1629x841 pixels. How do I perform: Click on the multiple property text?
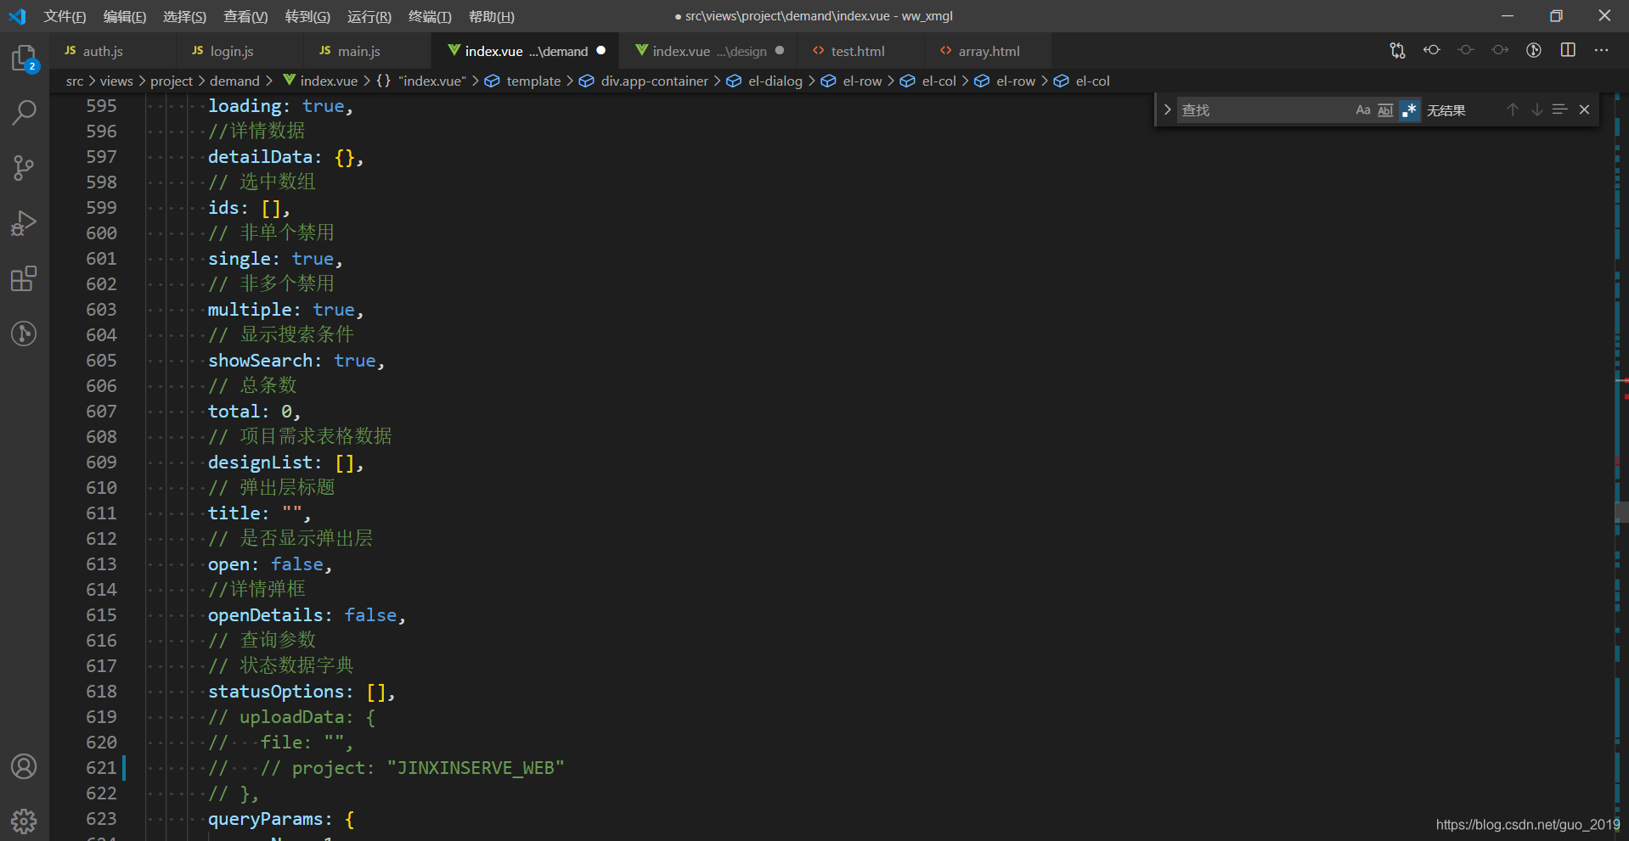coord(250,310)
